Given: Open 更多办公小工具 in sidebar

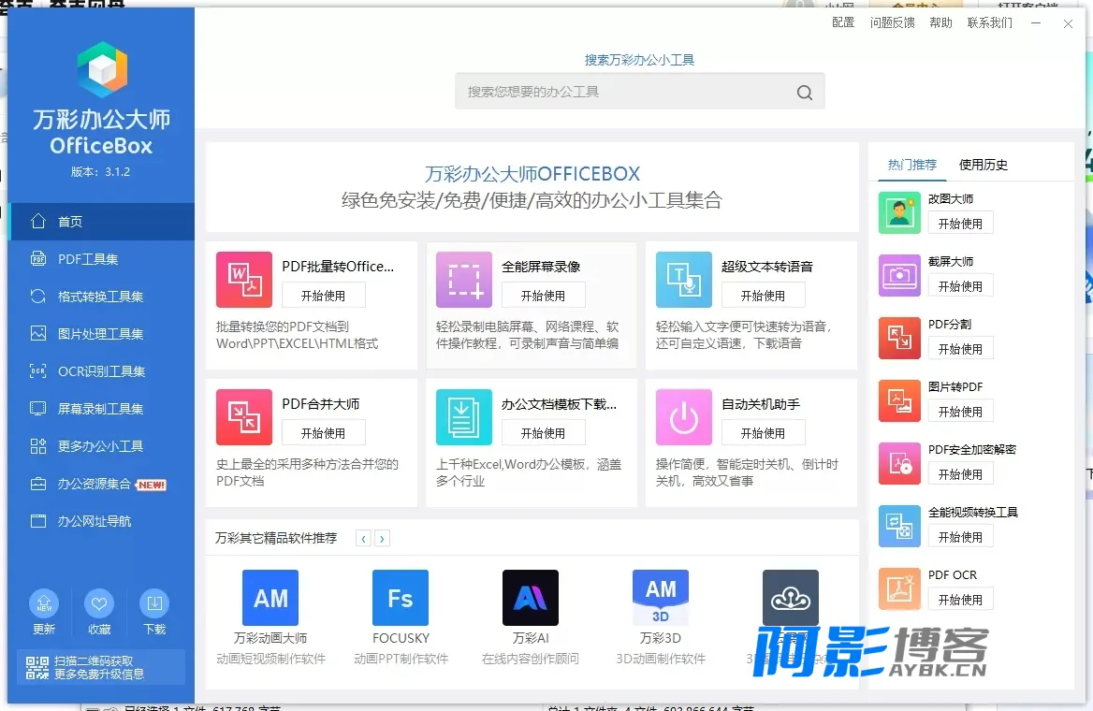Looking at the screenshot, I should click(103, 446).
